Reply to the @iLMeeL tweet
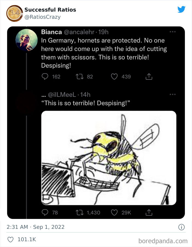 point(44,212)
